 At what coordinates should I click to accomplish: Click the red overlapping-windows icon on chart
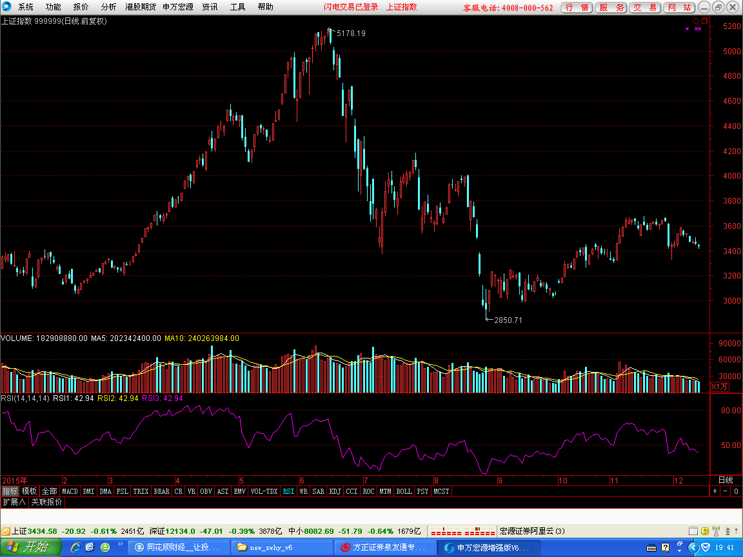[x=704, y=21]
